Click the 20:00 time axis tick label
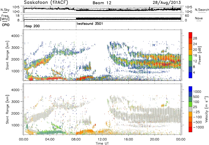This screenshot has width=209, height=145. [x=155, y=140]
